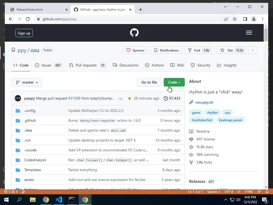Click the Sign up button
This screenshot has height=205, width=273.
tap(24, 33)
